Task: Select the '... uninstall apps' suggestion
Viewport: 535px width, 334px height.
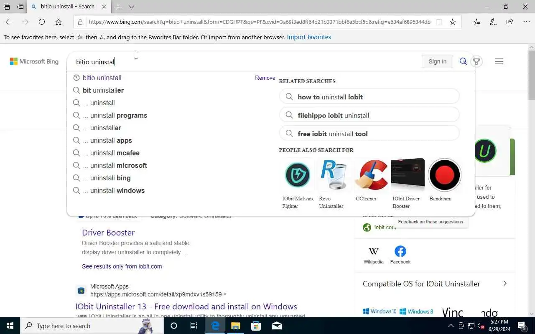Action: pos(107,140)
